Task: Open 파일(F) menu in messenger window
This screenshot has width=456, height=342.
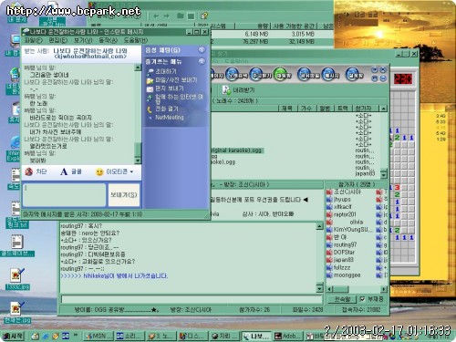Action: 34,40
